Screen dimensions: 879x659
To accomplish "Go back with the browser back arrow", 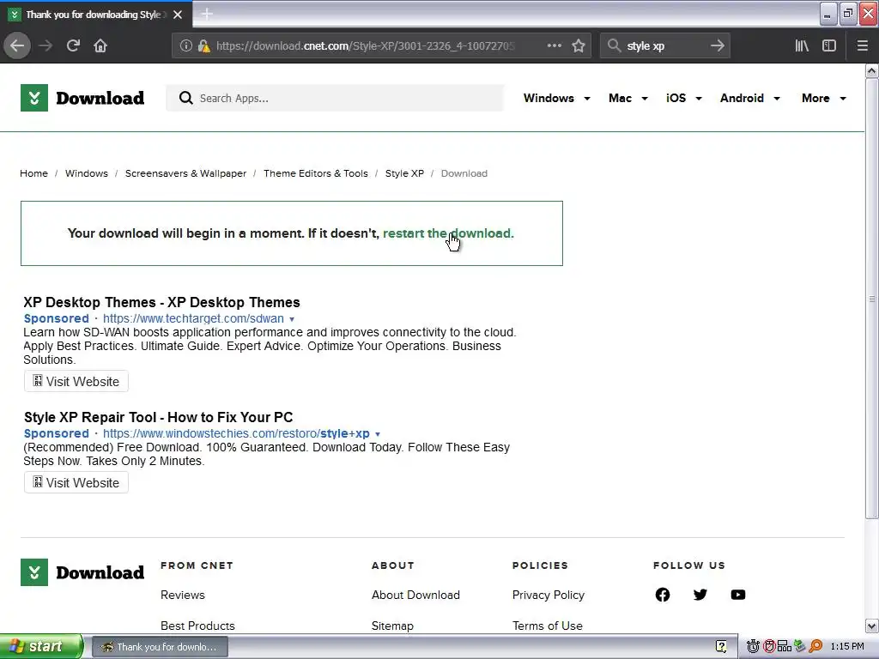I will pyautogui.click(x=17, y=45).
